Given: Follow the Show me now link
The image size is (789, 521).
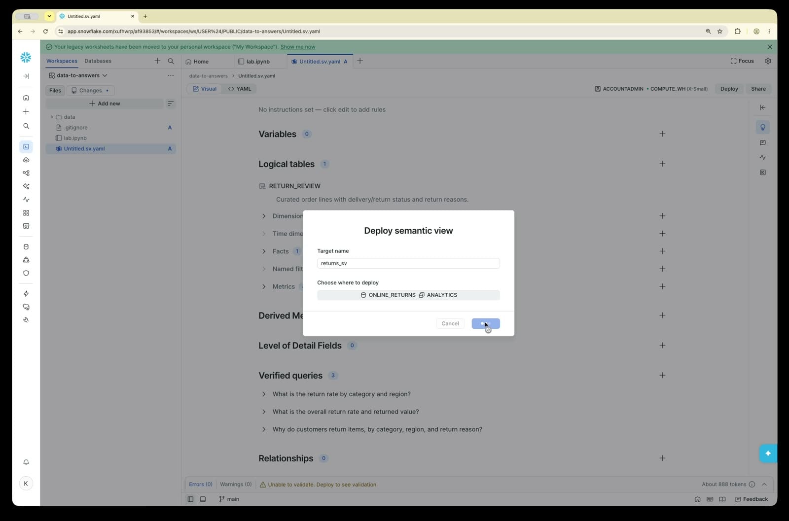Looking at the screenshot, I should [298, 47].
